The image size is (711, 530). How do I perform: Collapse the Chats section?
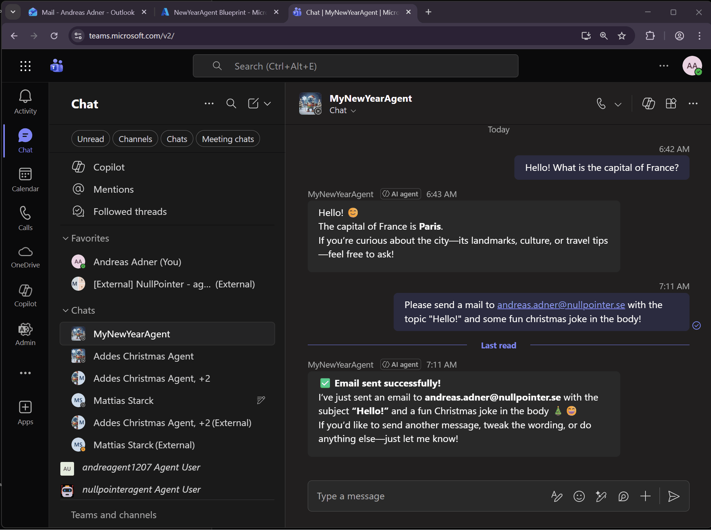click(66, 311)
